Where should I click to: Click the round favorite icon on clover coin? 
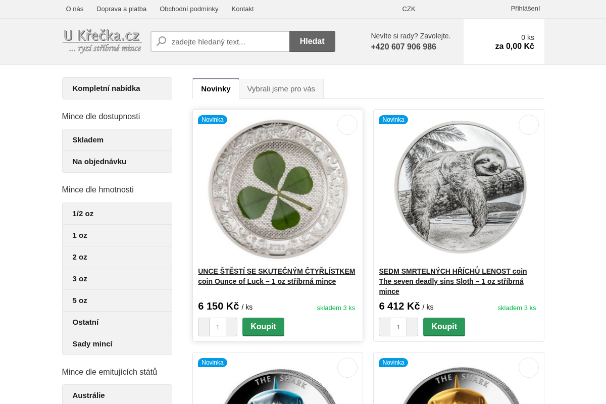pos(347,125)
